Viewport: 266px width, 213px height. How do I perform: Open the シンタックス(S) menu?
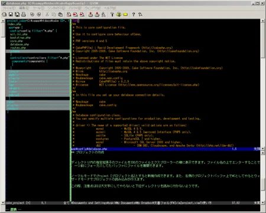56,8
